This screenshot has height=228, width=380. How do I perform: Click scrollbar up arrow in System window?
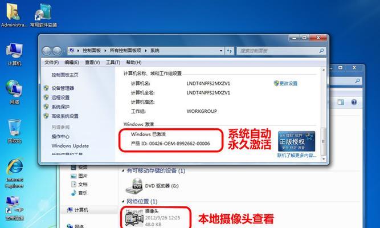point(323,70)
